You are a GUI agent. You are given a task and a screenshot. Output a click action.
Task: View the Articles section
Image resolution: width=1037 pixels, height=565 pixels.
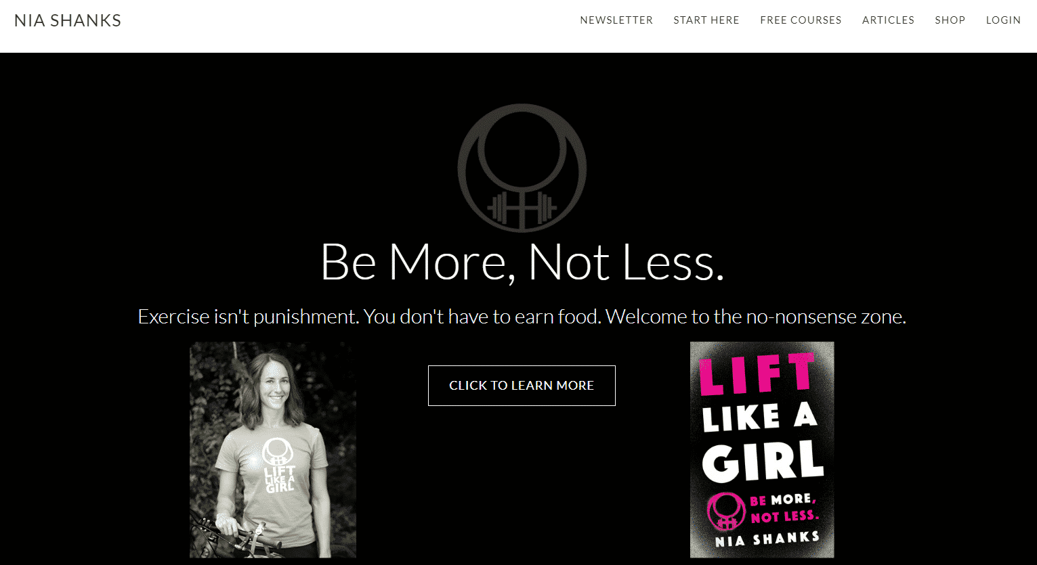pyautogui.click(x=888, y=20)
